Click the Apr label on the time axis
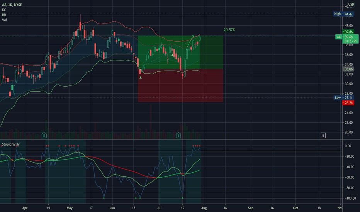Image resolution: width=360 pixels, height=212 pixels. tap(25, 208)
